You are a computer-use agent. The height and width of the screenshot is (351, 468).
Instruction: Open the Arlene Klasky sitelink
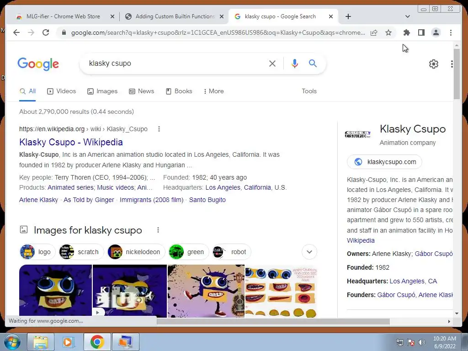[38, 200]
